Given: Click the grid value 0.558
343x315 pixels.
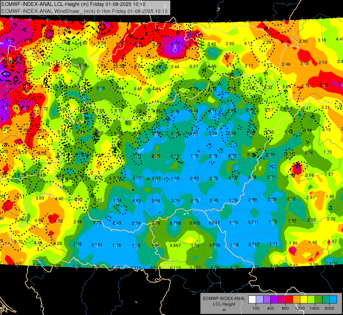Looking at the screenshot, I should pyautogui.click(x=214, y=245).
